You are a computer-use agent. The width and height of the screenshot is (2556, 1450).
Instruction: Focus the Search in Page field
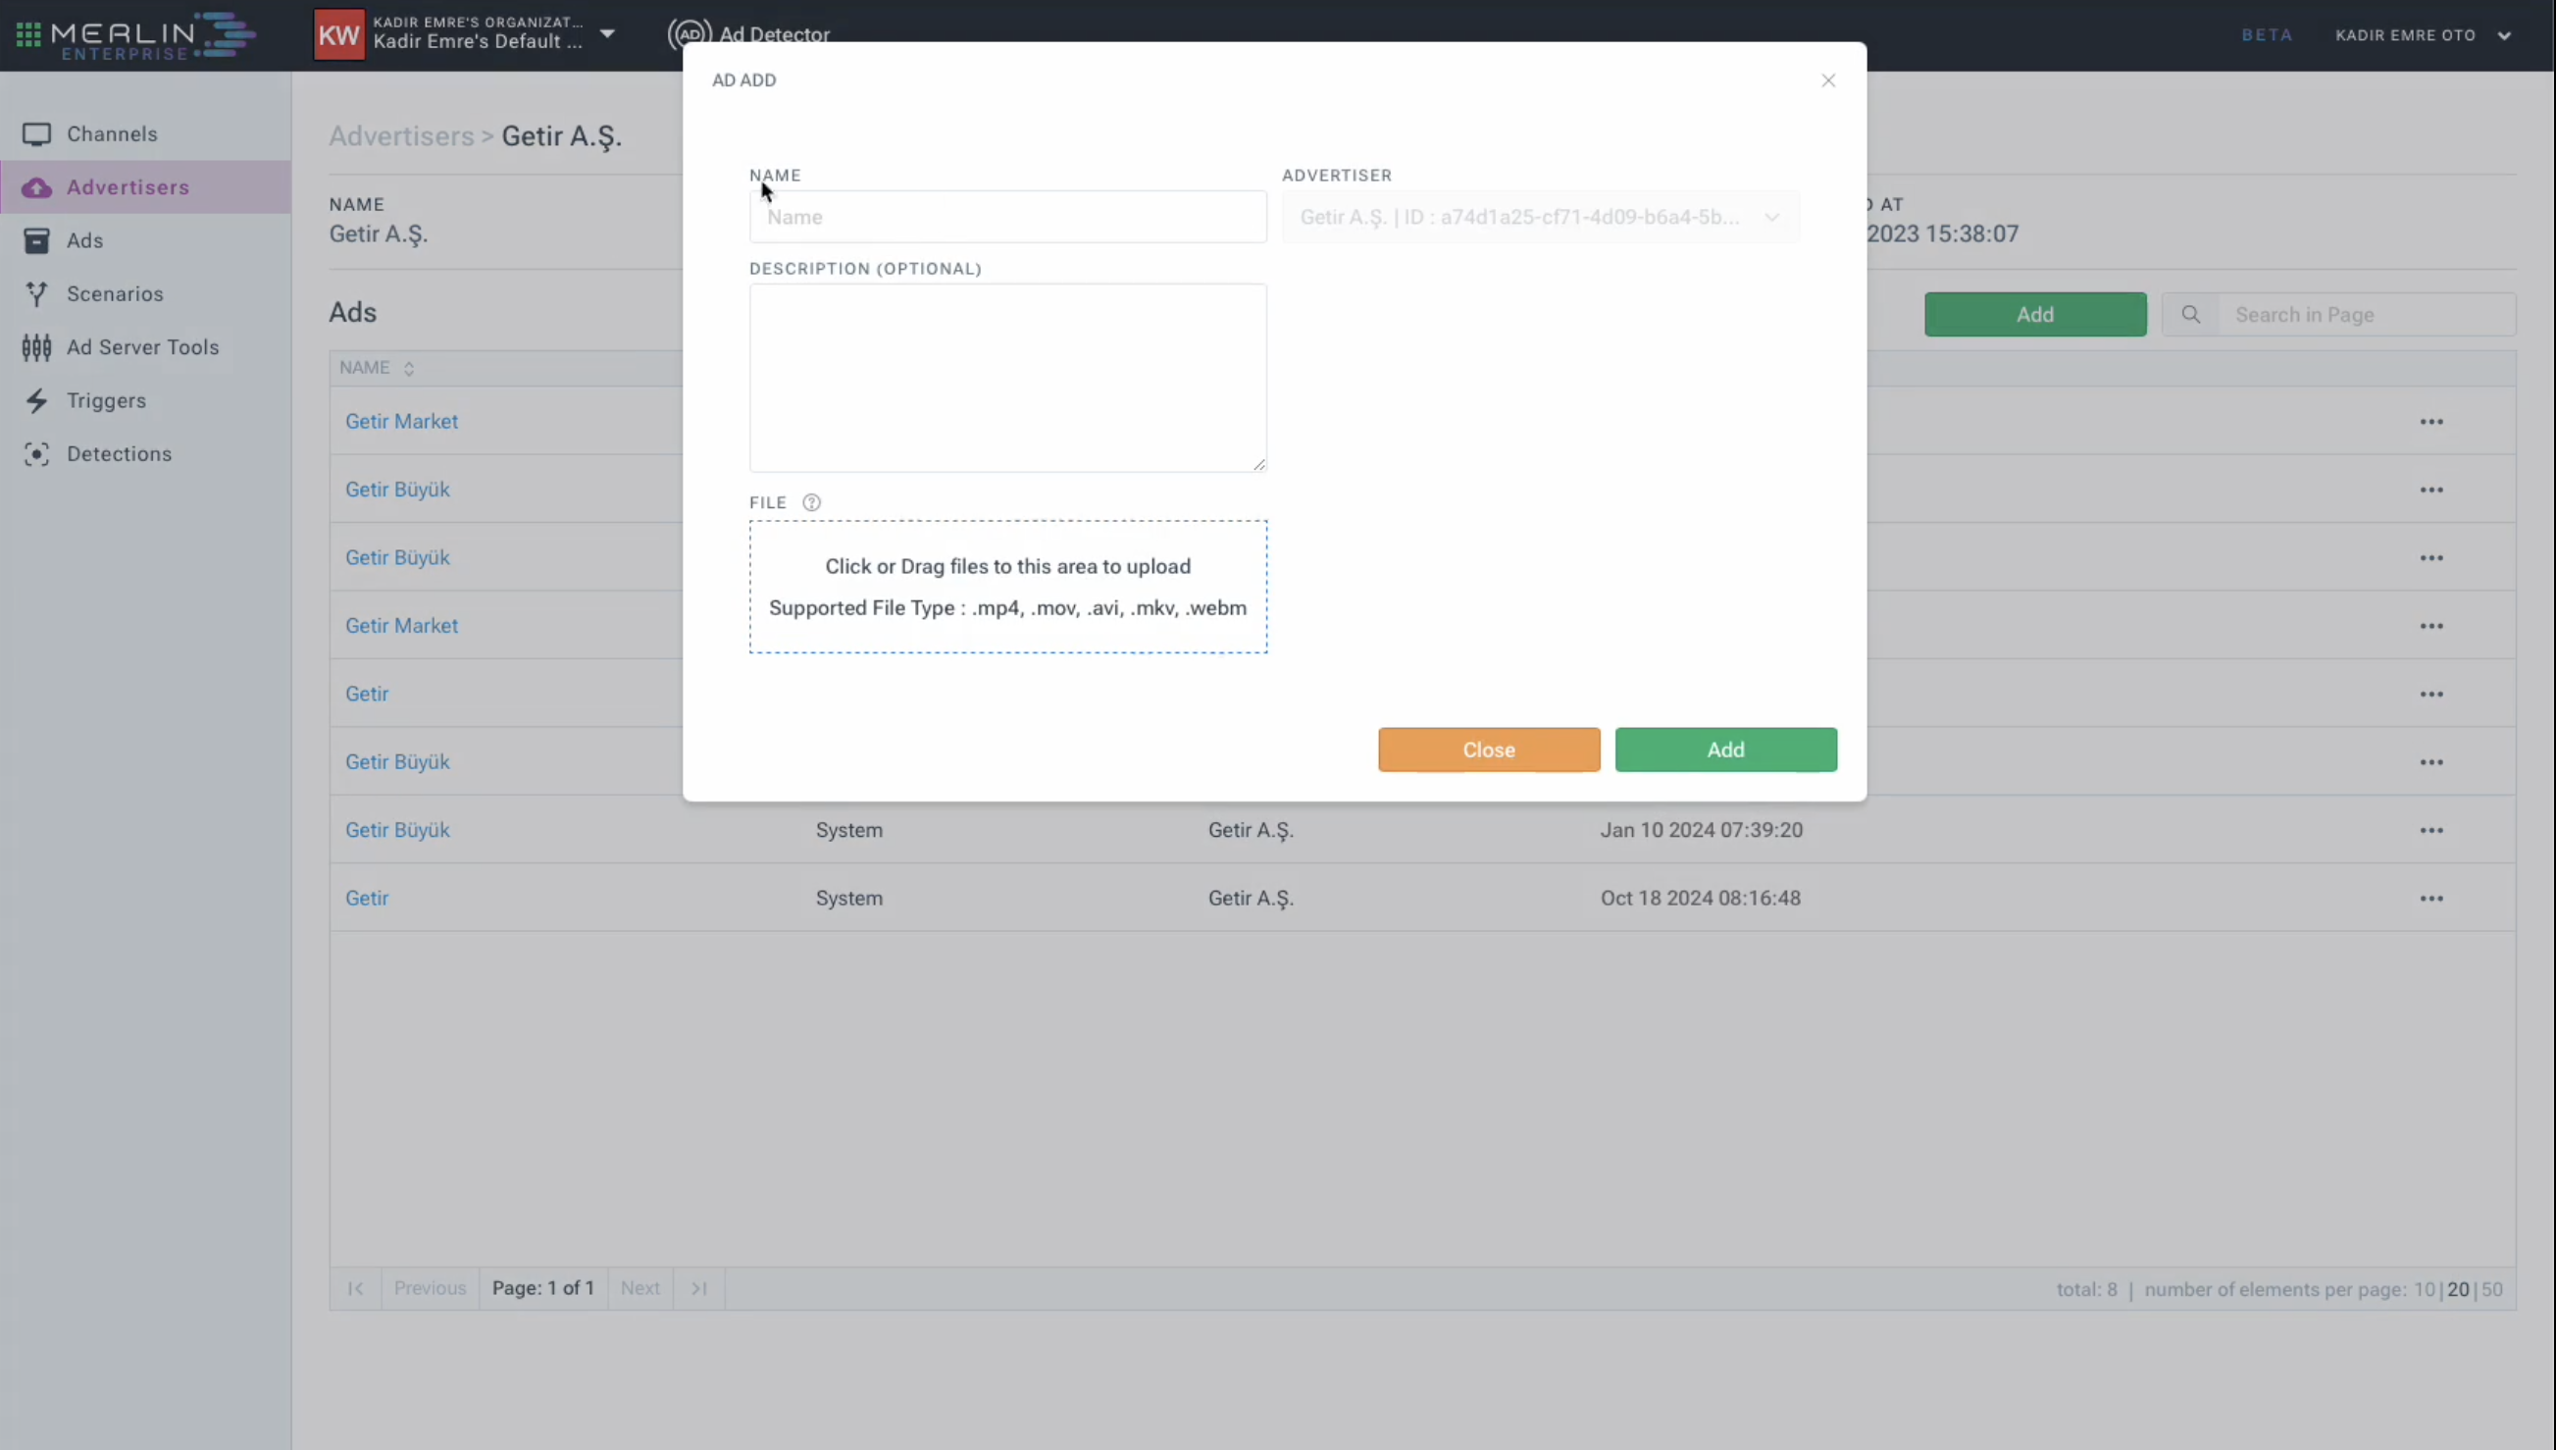[2367, 315]
